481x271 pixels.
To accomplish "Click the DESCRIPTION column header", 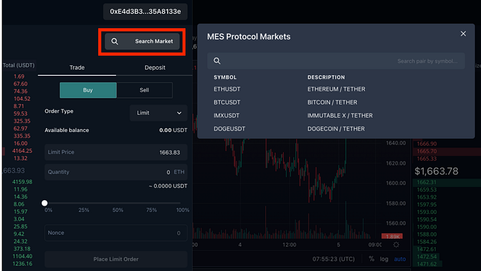I will pos(326,77).
